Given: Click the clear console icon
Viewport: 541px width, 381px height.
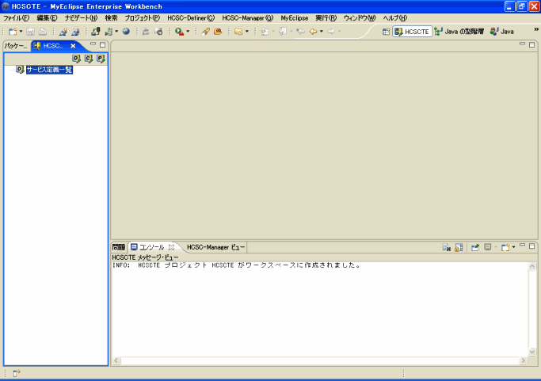Looking at the screenshot, I should click(x=447, y=247).
